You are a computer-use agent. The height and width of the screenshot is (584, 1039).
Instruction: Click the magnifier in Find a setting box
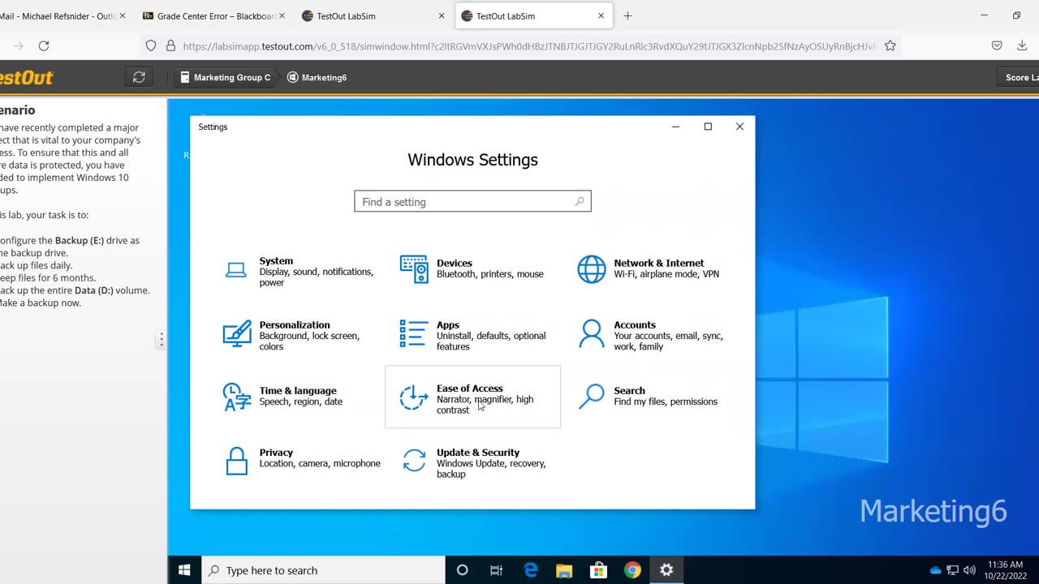(x=580, y=202)
